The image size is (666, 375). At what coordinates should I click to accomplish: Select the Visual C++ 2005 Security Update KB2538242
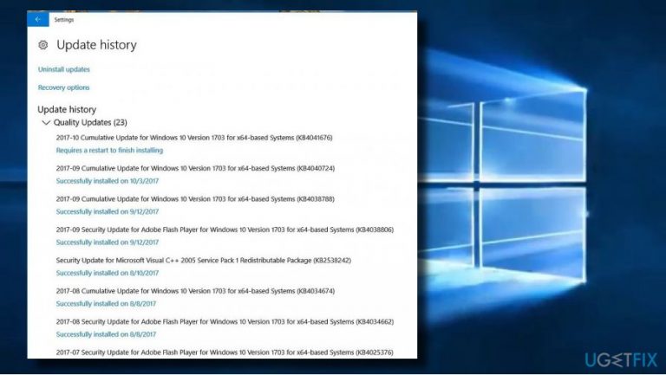[x=204, y=260]
